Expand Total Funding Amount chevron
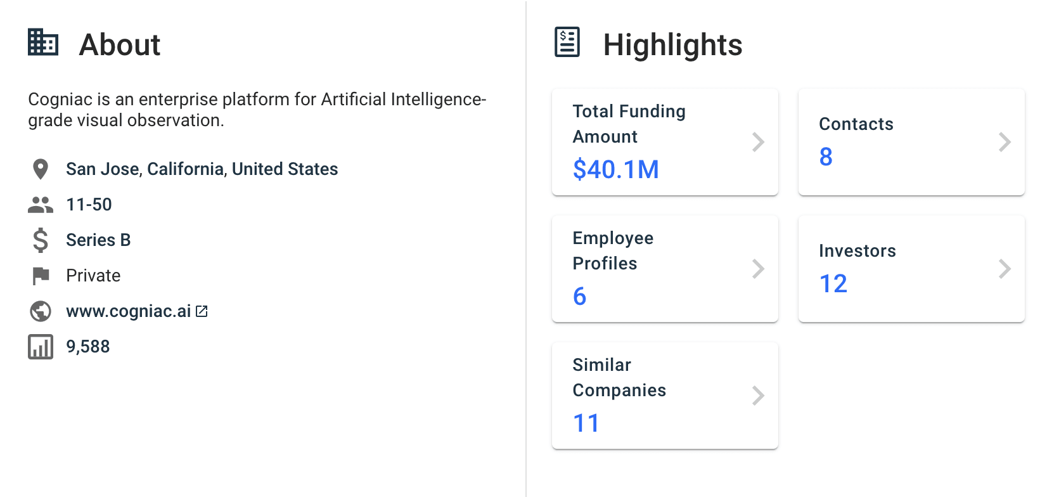The image size is (1047, 497). 758,142
